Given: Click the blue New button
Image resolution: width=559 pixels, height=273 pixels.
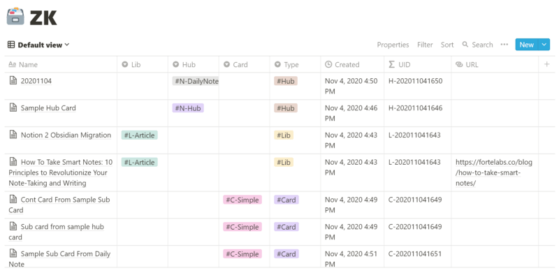Looking at the screenshot, I should (x=527, y=45).
